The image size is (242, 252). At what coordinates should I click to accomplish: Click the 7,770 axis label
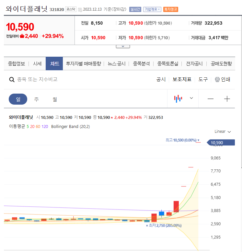[x=216, y=171]
